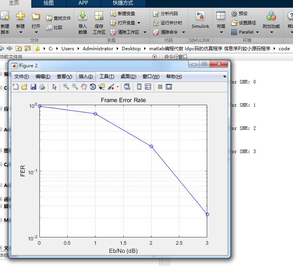The image size is (293, 266).
Task: Toggle Data Cursor tool in Figure 2
Action: [x=102, y=87]
